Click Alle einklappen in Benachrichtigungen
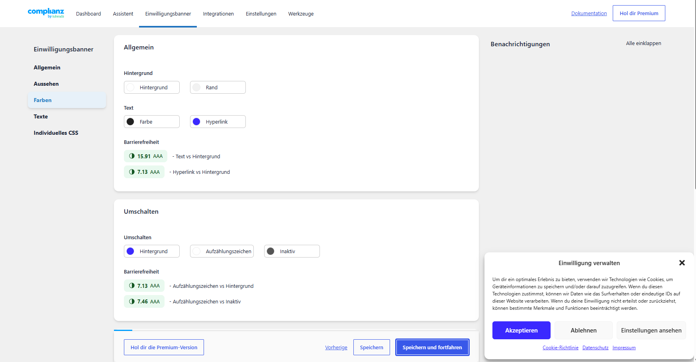The image size is (696, 362). tap(643, 43)
